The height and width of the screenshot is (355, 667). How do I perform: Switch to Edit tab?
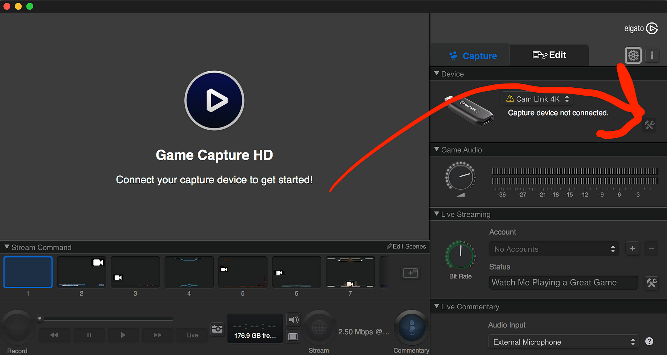pos(549,55)
